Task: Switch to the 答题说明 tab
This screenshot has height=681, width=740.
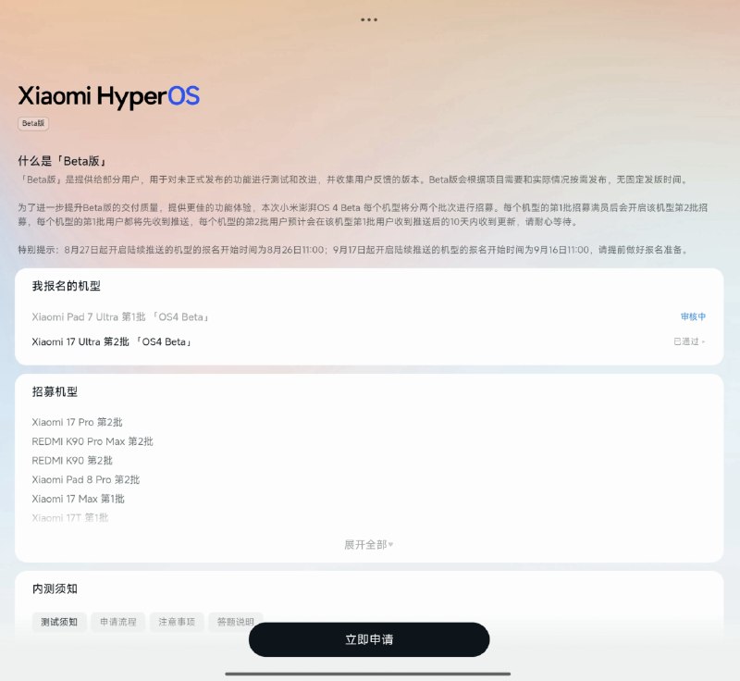Action: point(236,621)
